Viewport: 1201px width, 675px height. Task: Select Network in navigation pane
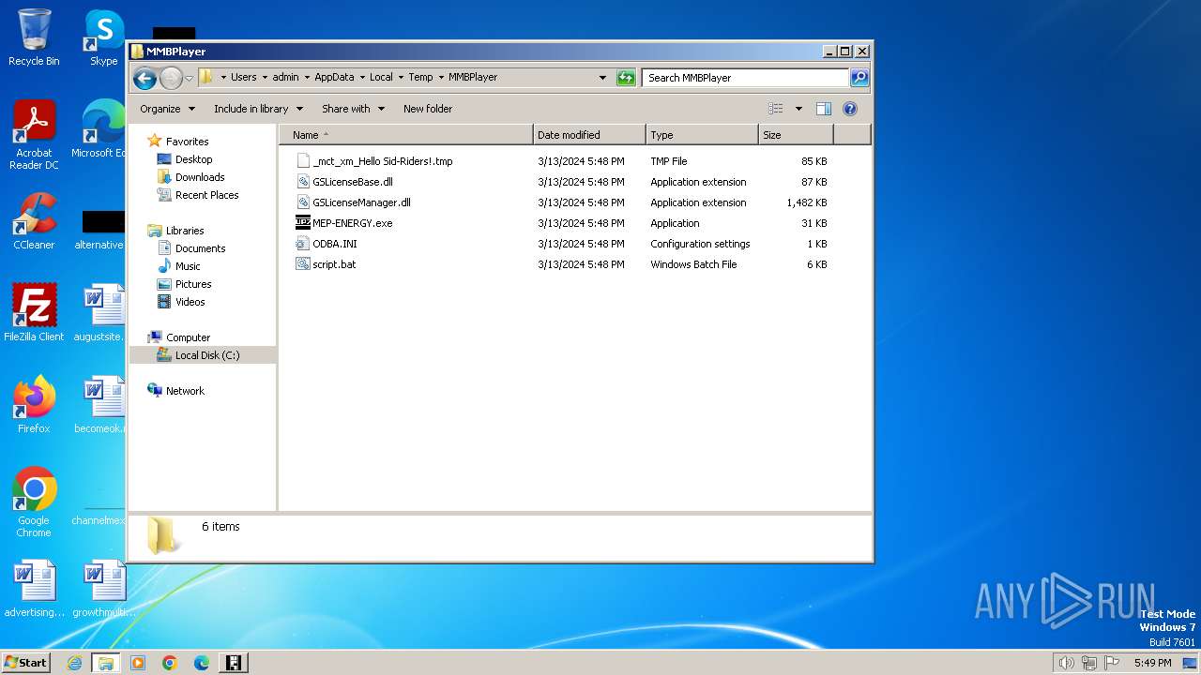(x=185, y=391)
